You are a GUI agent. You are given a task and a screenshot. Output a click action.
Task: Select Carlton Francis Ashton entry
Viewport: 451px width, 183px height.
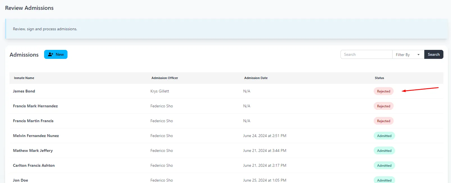point(34,165)
